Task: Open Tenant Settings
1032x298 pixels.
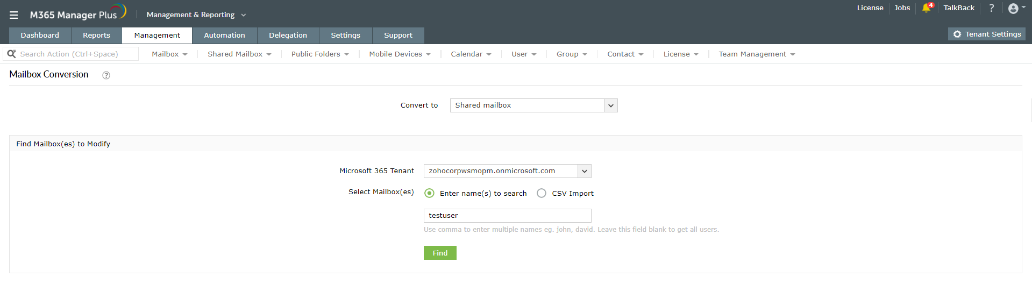Action: (x=987, y=34)
